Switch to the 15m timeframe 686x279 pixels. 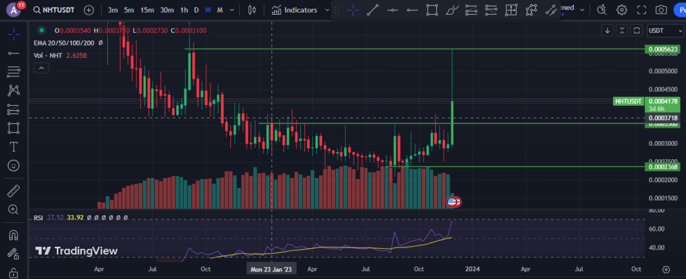(x=147, y=10)
